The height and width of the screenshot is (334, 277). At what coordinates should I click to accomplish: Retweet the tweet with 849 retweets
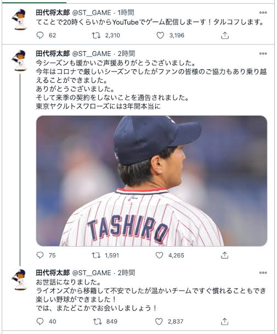[x=98, y=321]
